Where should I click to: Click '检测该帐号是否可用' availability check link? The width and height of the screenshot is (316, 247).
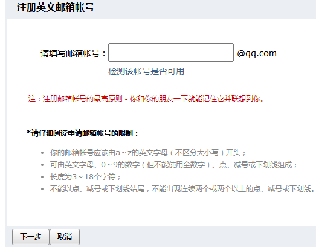click(x=146, y=71)
